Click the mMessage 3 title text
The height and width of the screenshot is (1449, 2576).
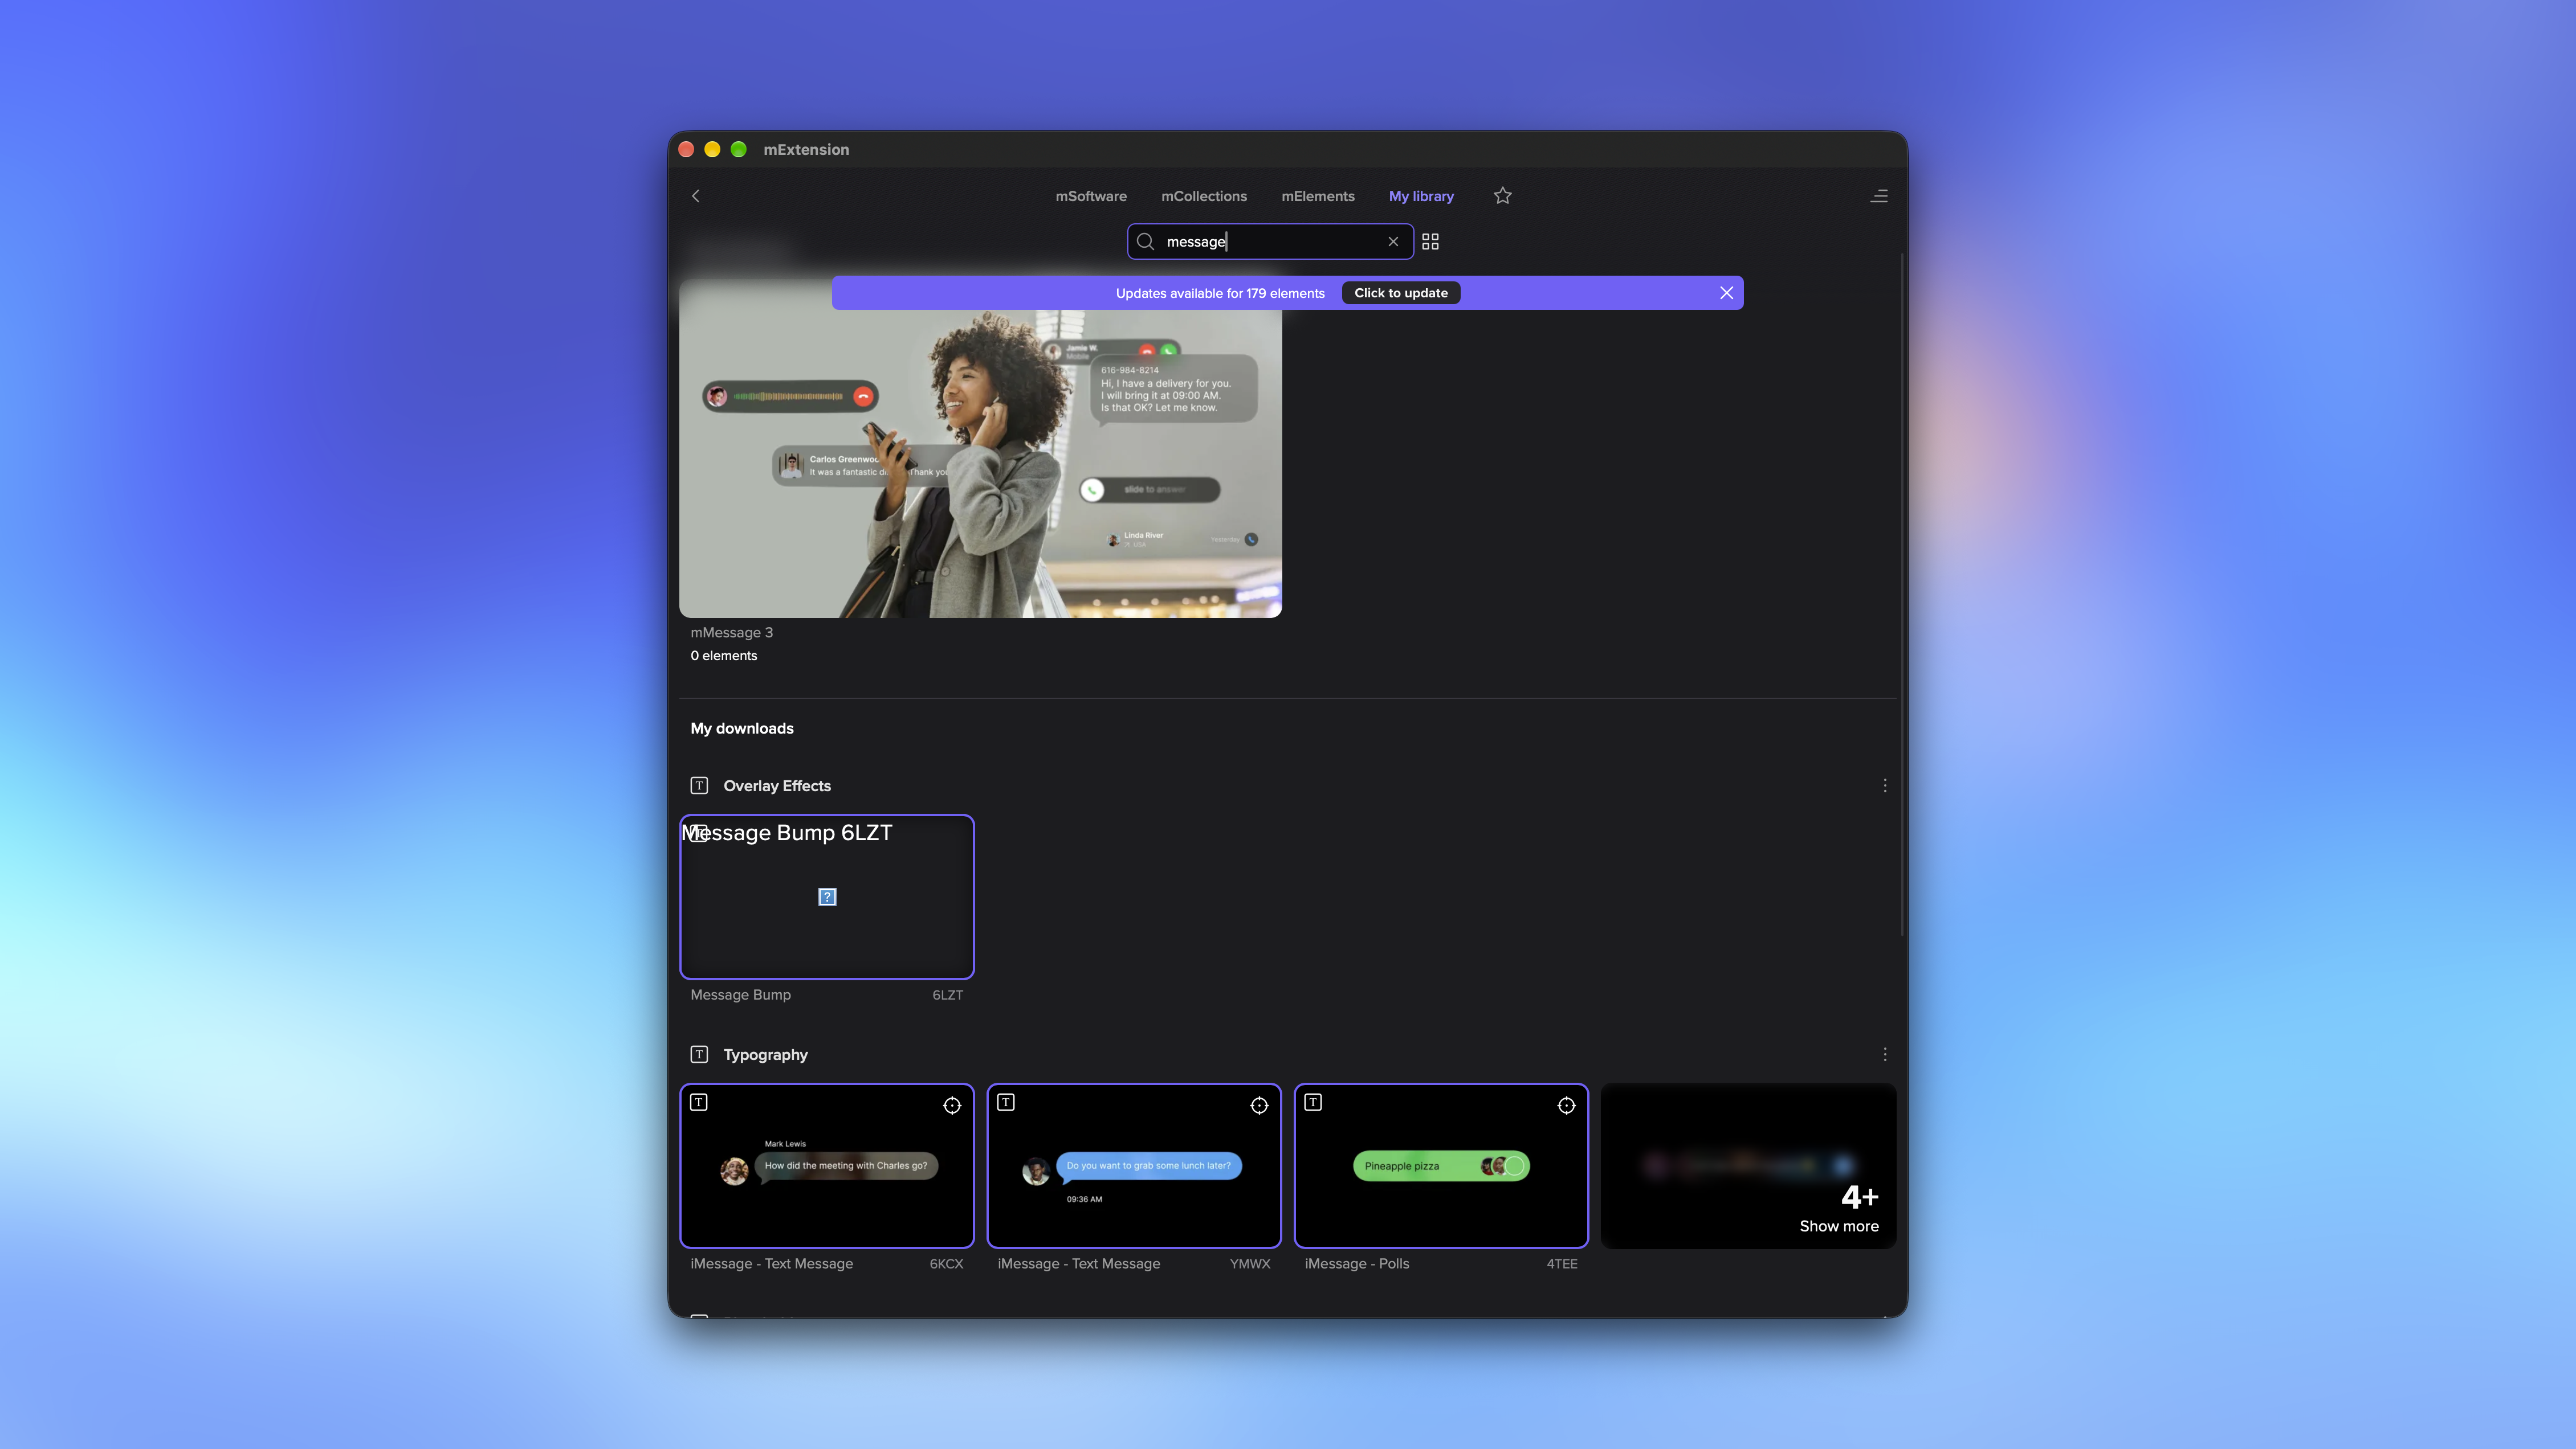tap(731, 633)
